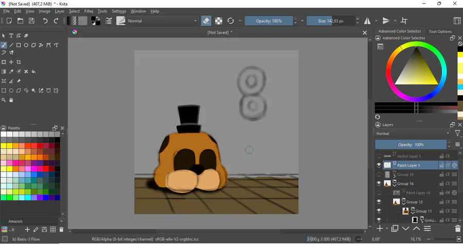This screenshot has height=245, width=463.
Task: Select the Rectangle shape tool
Action: tap(19, 45)
